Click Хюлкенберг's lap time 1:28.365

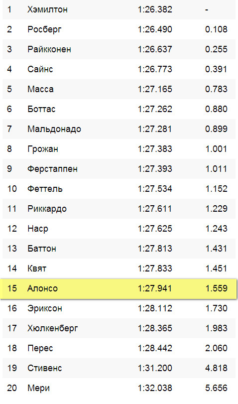click(155, 328)
